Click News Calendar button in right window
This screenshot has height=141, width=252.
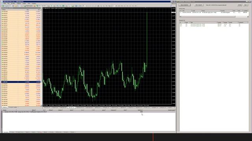click(x=185, y=5)
